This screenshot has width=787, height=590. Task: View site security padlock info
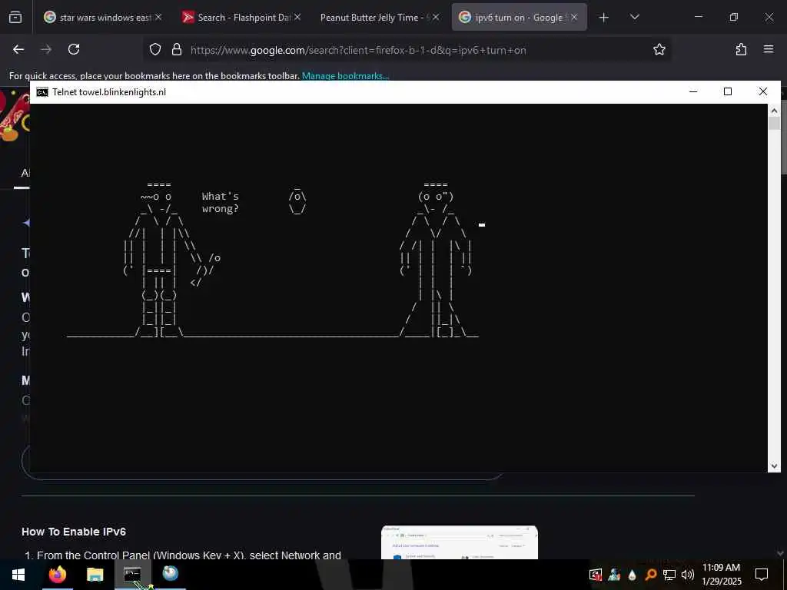pyautogui.click(x=177, y=49)
